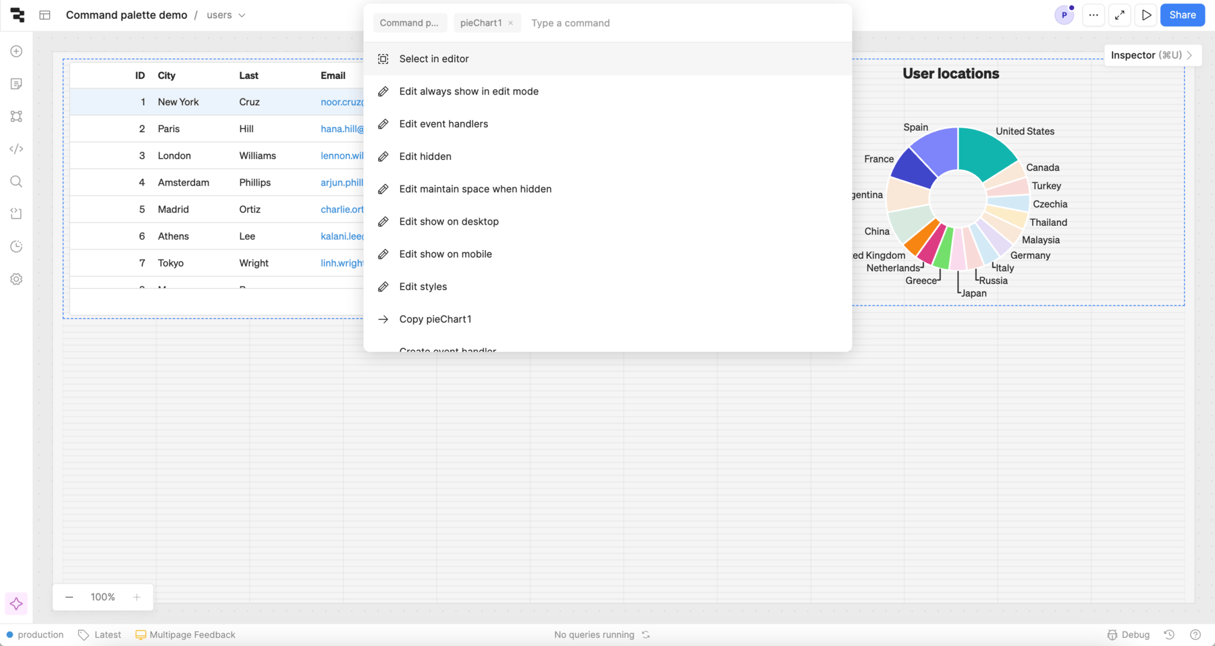This screenshot has height=646, width=1215.
Task: Click the 100% zoom level value
Action: pos(103,597)
